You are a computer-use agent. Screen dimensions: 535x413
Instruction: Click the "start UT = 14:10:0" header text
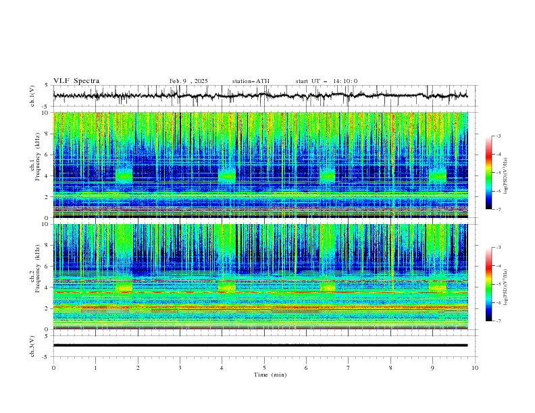point(326,81)
